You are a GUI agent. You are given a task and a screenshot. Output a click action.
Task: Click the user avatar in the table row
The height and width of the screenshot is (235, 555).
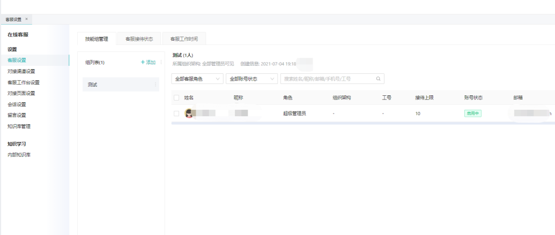point(189,113)
